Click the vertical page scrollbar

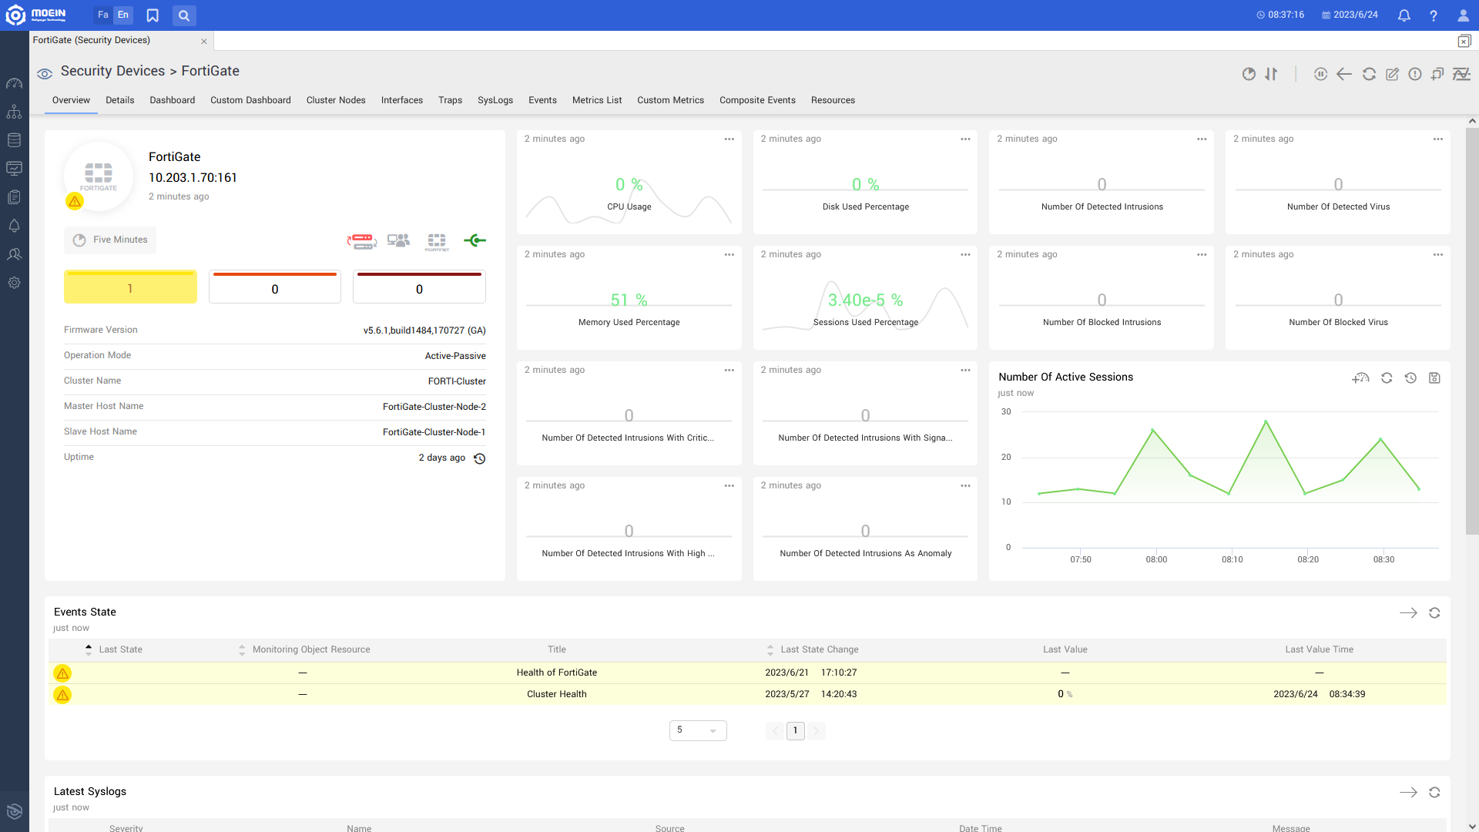point(1472,331)
